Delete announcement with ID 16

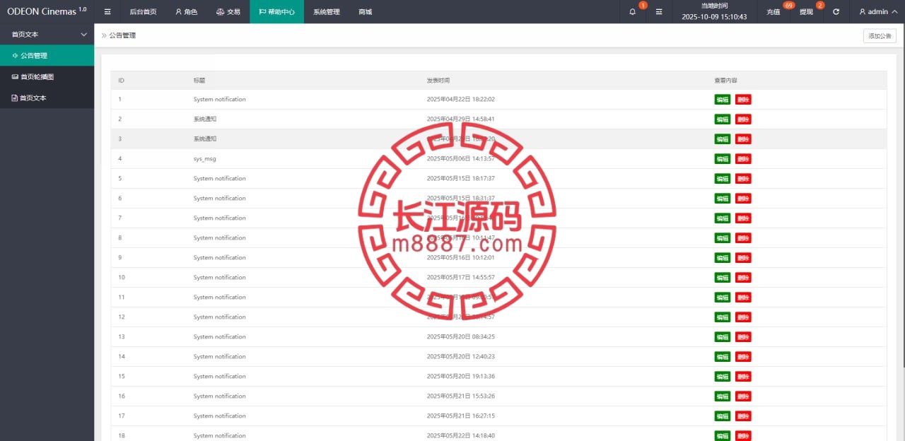(x=743, y=396)
